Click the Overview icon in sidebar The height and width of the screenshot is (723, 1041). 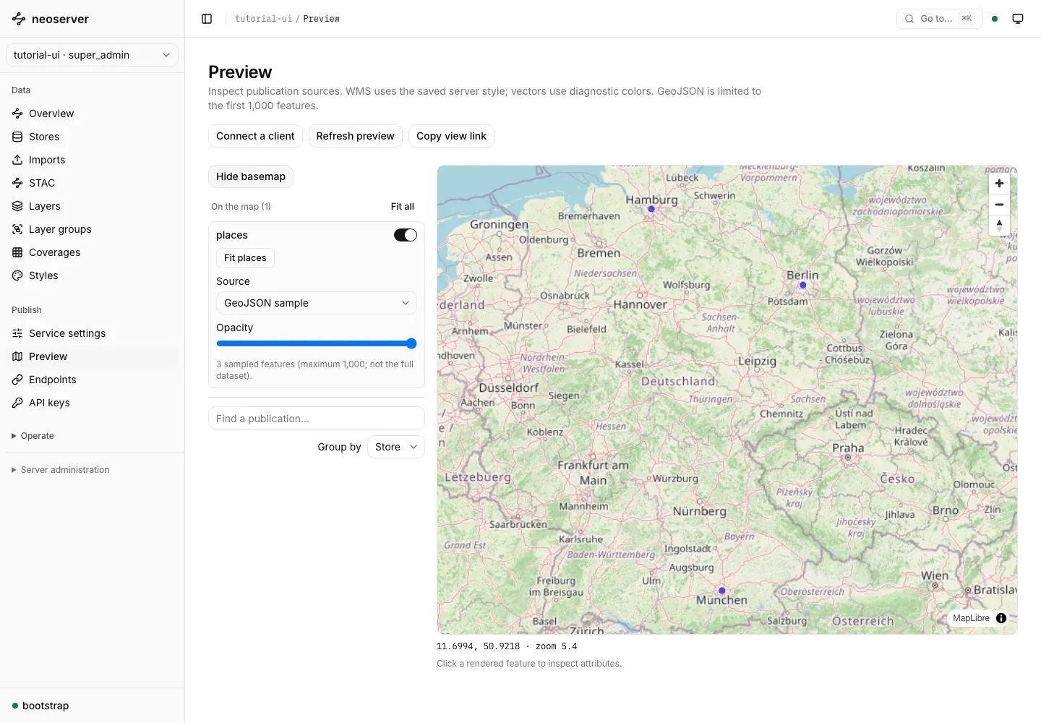pyautogui.click(x=17, y=114)
